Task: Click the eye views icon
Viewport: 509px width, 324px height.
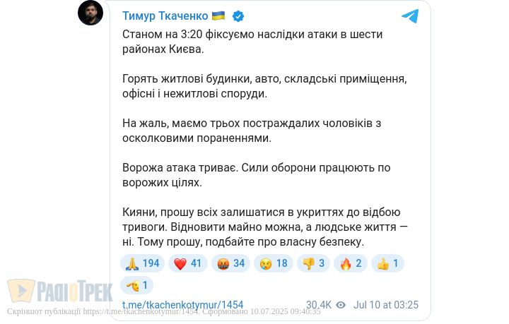Action: (x=341, y=305)
